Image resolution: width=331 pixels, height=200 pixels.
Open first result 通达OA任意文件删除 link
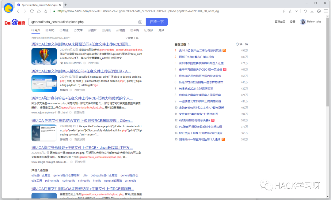(81, 44)
